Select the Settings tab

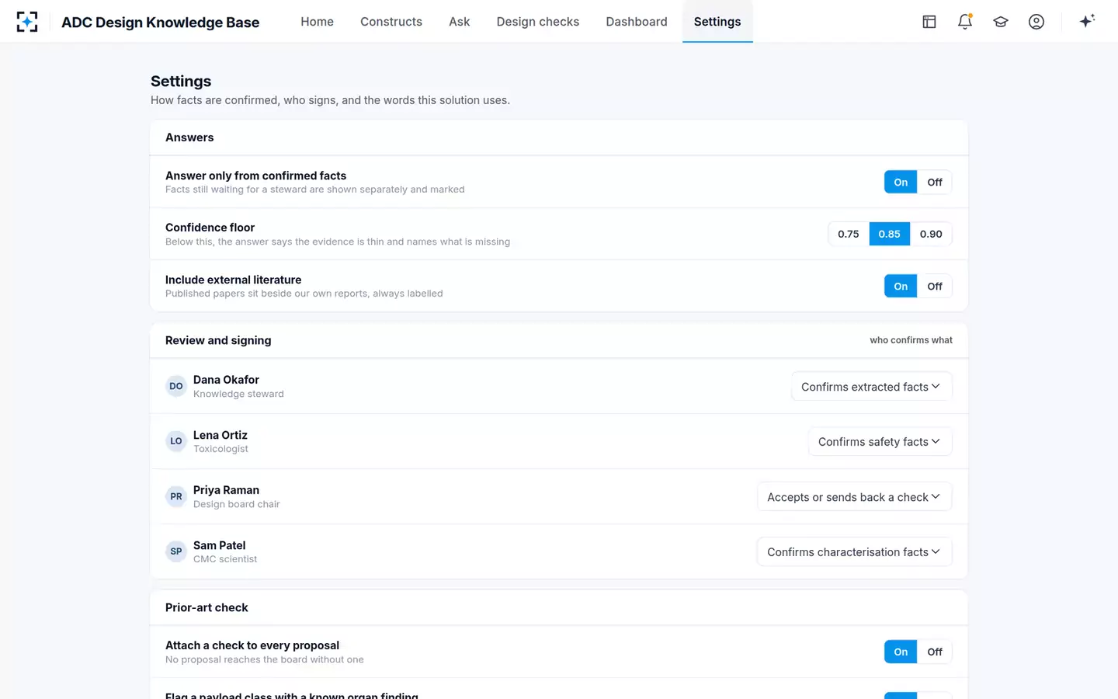(x=717, y=22)
